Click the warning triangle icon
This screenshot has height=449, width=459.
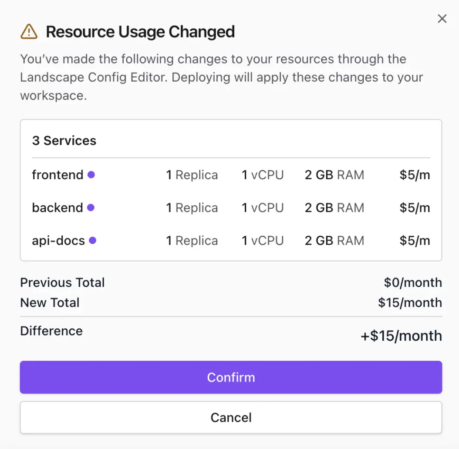pos(29,31)
